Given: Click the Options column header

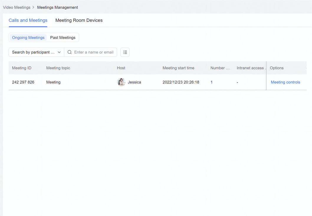Looking at the screenshot, I should point(277,68).
